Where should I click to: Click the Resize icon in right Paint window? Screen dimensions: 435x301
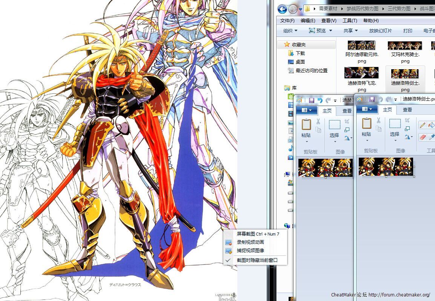[407, 129]
